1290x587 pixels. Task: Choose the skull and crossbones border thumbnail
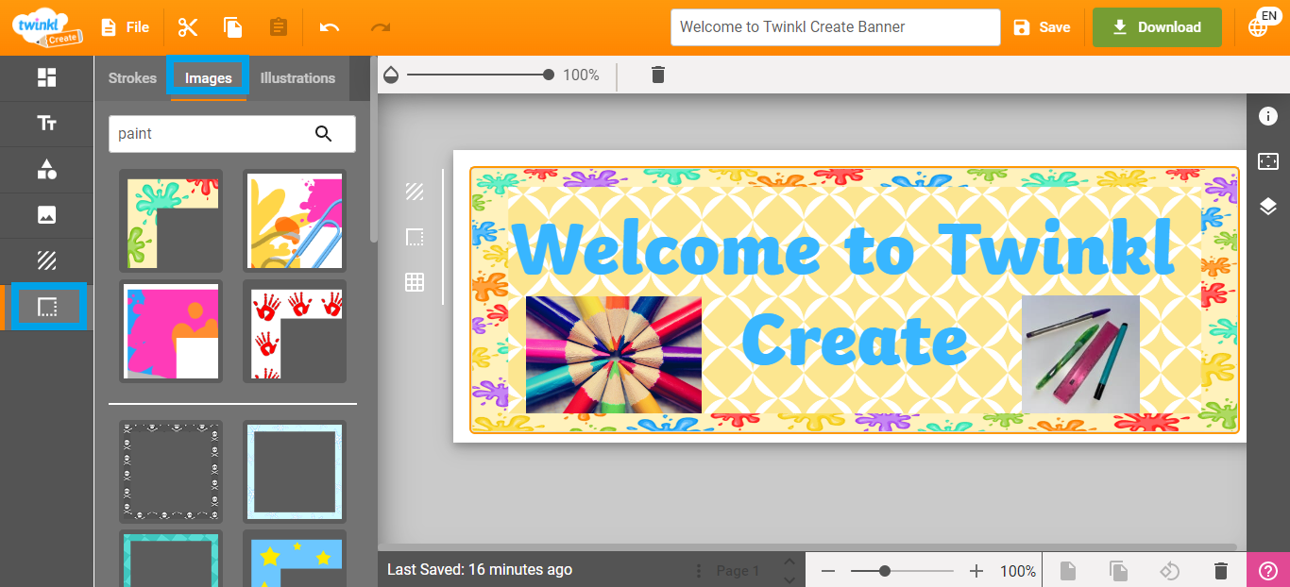[x=171, y=472]
